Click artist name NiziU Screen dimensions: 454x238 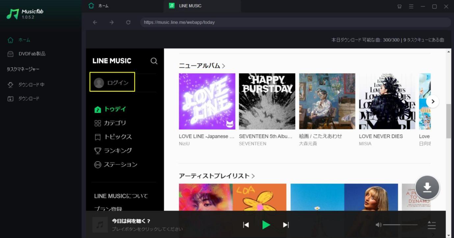184,144
